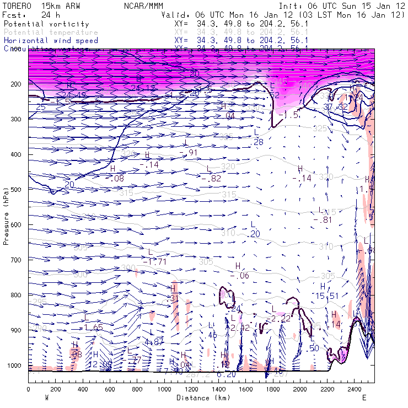The width and height of the screenshot is (408, 408).
Task: Click the 1200 tick on distance axis
Action: [191, 389]
